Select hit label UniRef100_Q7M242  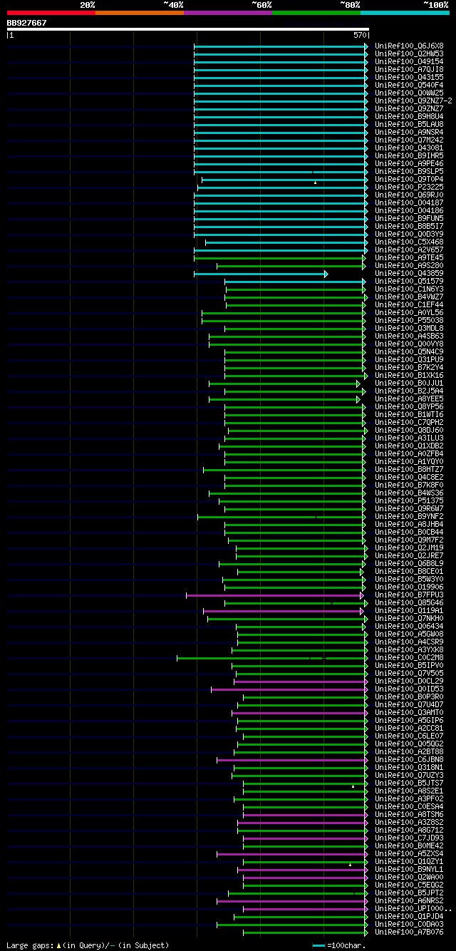409,140
